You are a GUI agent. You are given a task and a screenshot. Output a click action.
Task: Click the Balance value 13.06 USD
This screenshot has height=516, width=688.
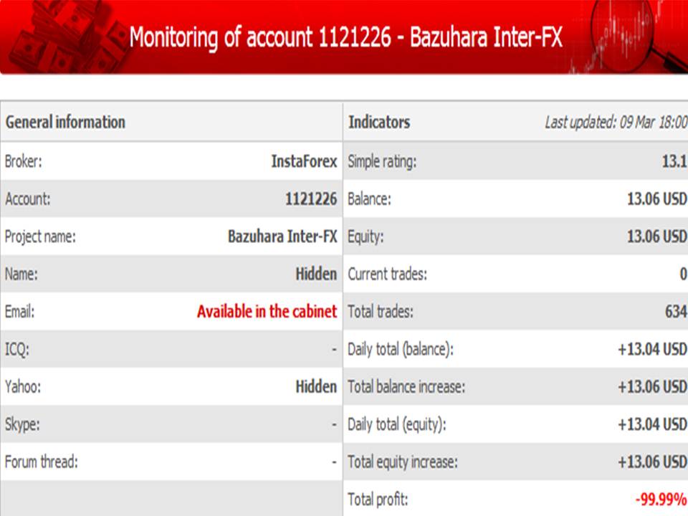[x=657, y=199]
